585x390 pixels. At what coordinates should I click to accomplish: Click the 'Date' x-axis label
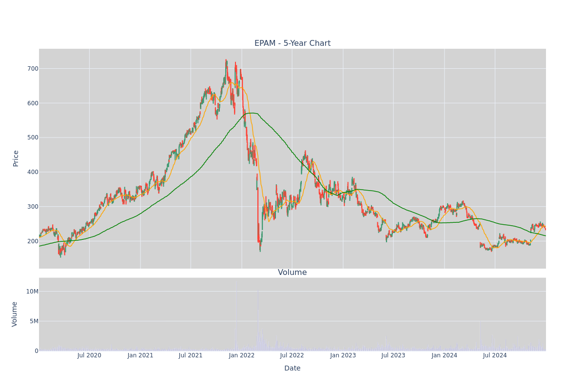point(292,369)
